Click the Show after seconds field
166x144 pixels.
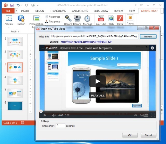click(60, 126)
